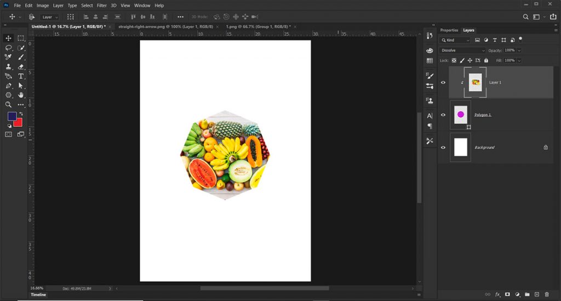
Task: Open the Dissolve blend mode dropdown
Action: pyautogui.click(x=462, y=50)
